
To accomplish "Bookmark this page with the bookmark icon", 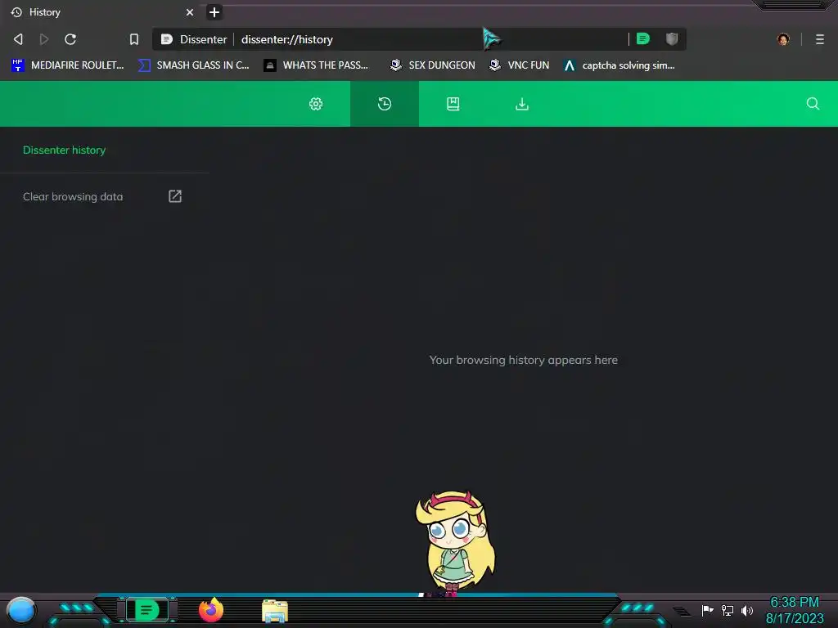I will click(134, 39).
